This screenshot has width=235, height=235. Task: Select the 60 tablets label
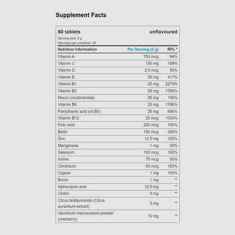tap(69, 32)
